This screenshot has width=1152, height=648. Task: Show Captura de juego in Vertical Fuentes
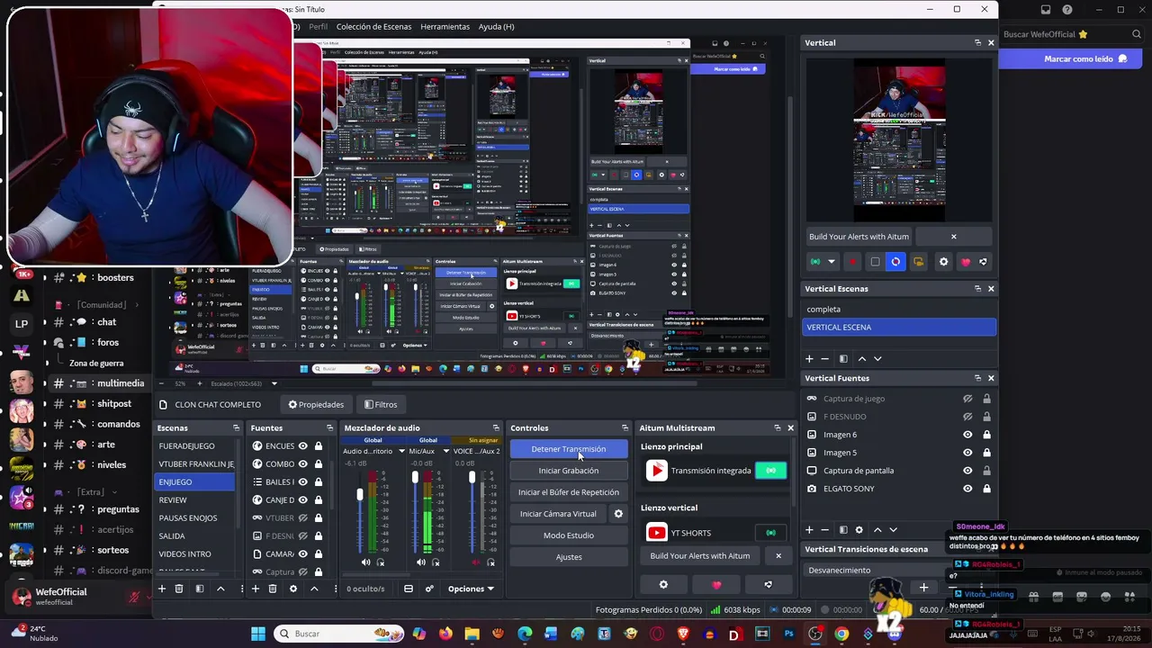point(968,399)
